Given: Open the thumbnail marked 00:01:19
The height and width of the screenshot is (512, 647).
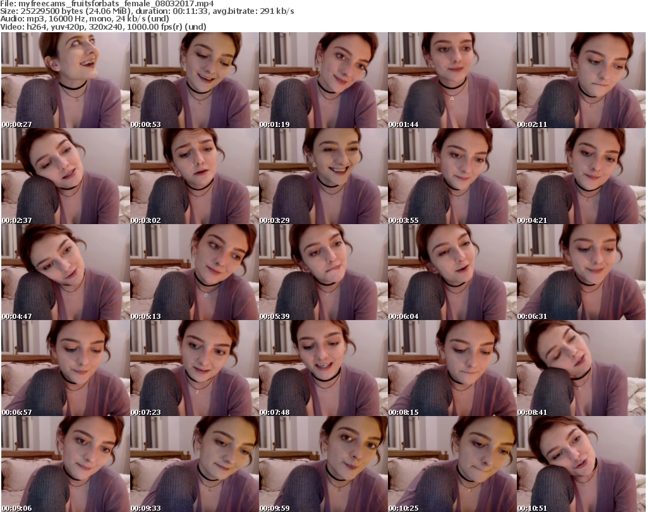Looking at the screenshot, I should [323, 80].
